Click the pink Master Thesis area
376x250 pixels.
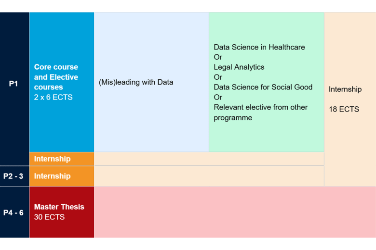[235, 212]
